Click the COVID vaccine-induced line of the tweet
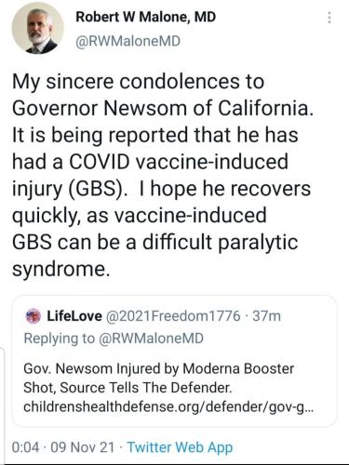 pyautogui.click(x=150, y=162)
